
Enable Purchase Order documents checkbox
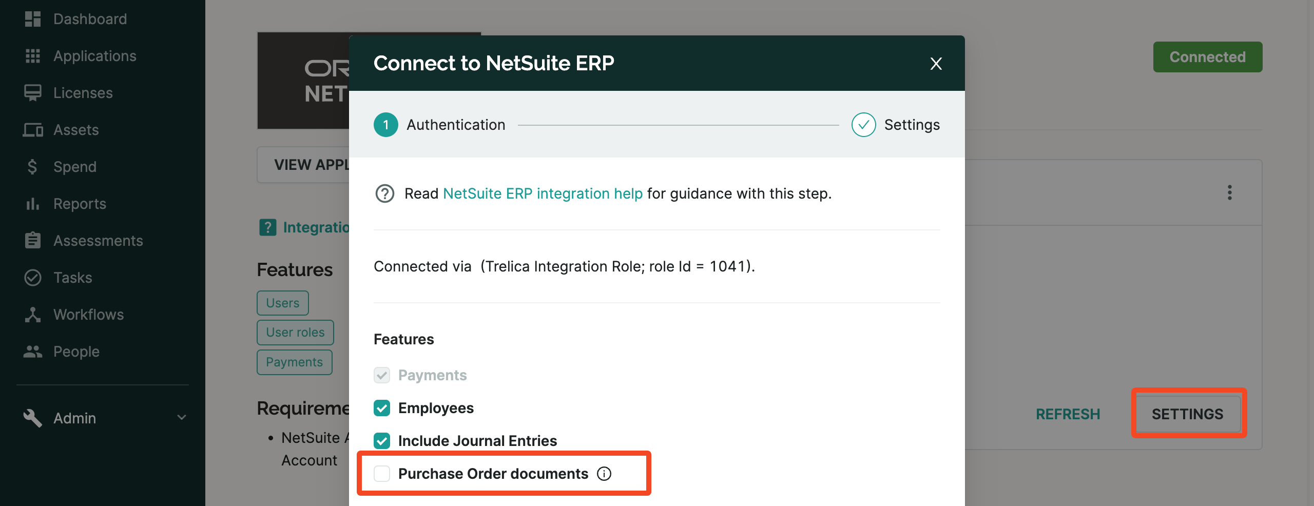[382, 474]
